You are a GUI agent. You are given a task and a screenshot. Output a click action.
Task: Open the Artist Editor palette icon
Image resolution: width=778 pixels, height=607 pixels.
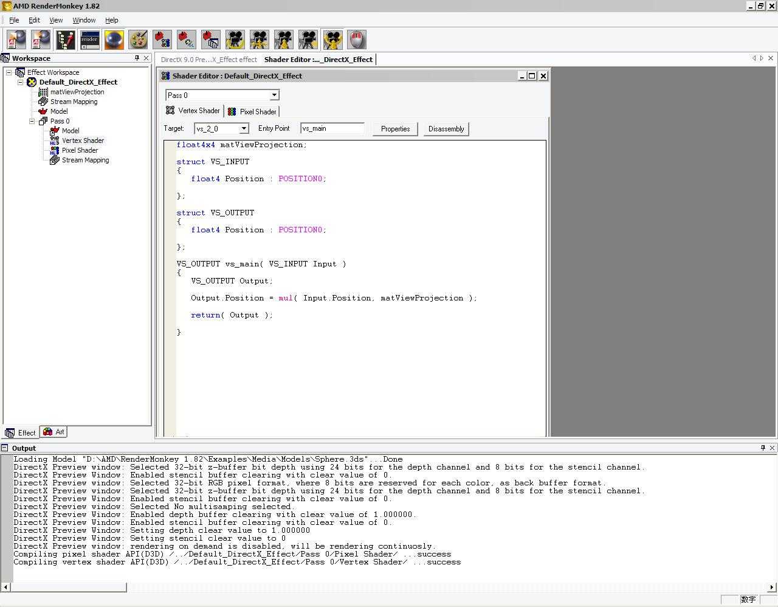coord(138,40)
